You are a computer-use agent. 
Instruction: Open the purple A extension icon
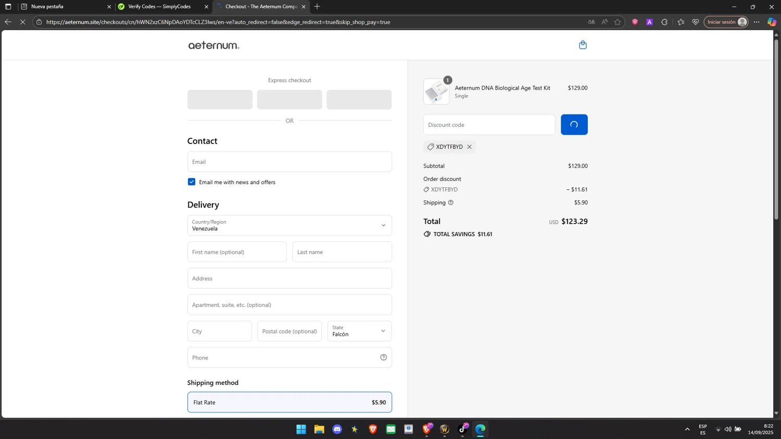click(x=649, y=22)
